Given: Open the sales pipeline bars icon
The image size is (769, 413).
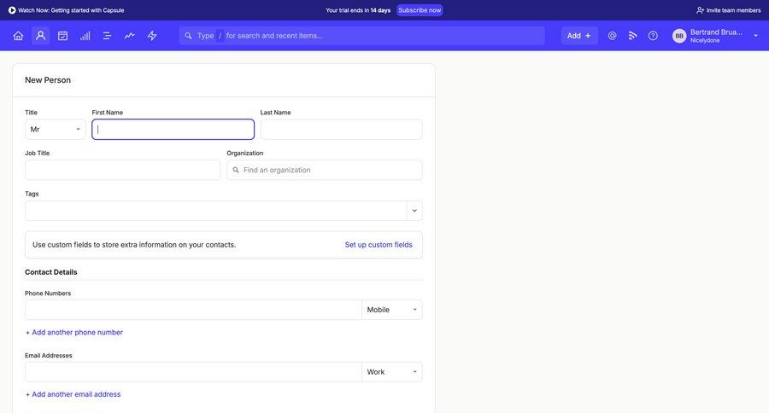Looking at the screenshot, I should (85, 36).
